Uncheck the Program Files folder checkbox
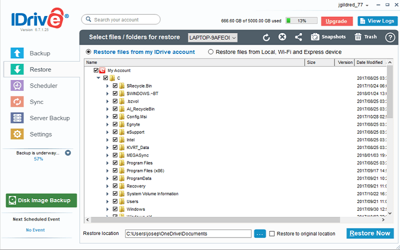The height and width of the screenshot is (250, 400). pos(115,163)
